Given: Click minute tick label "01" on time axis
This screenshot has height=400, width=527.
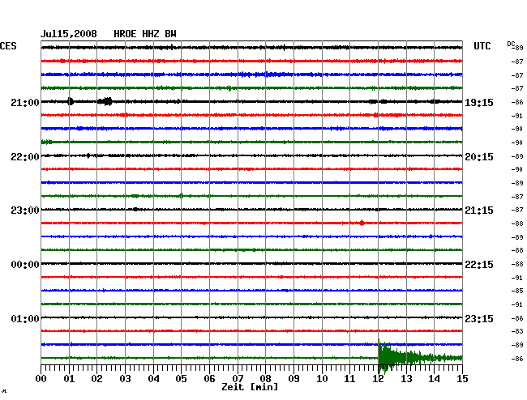Looking at the screenshot, I should coord(69,379).
